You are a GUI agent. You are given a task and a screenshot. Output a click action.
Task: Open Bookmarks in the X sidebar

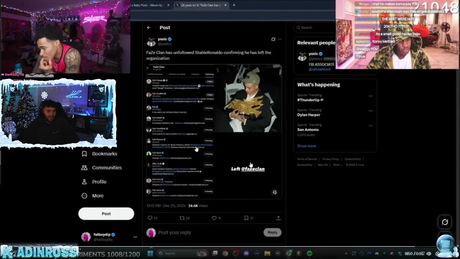click(100, 154)
